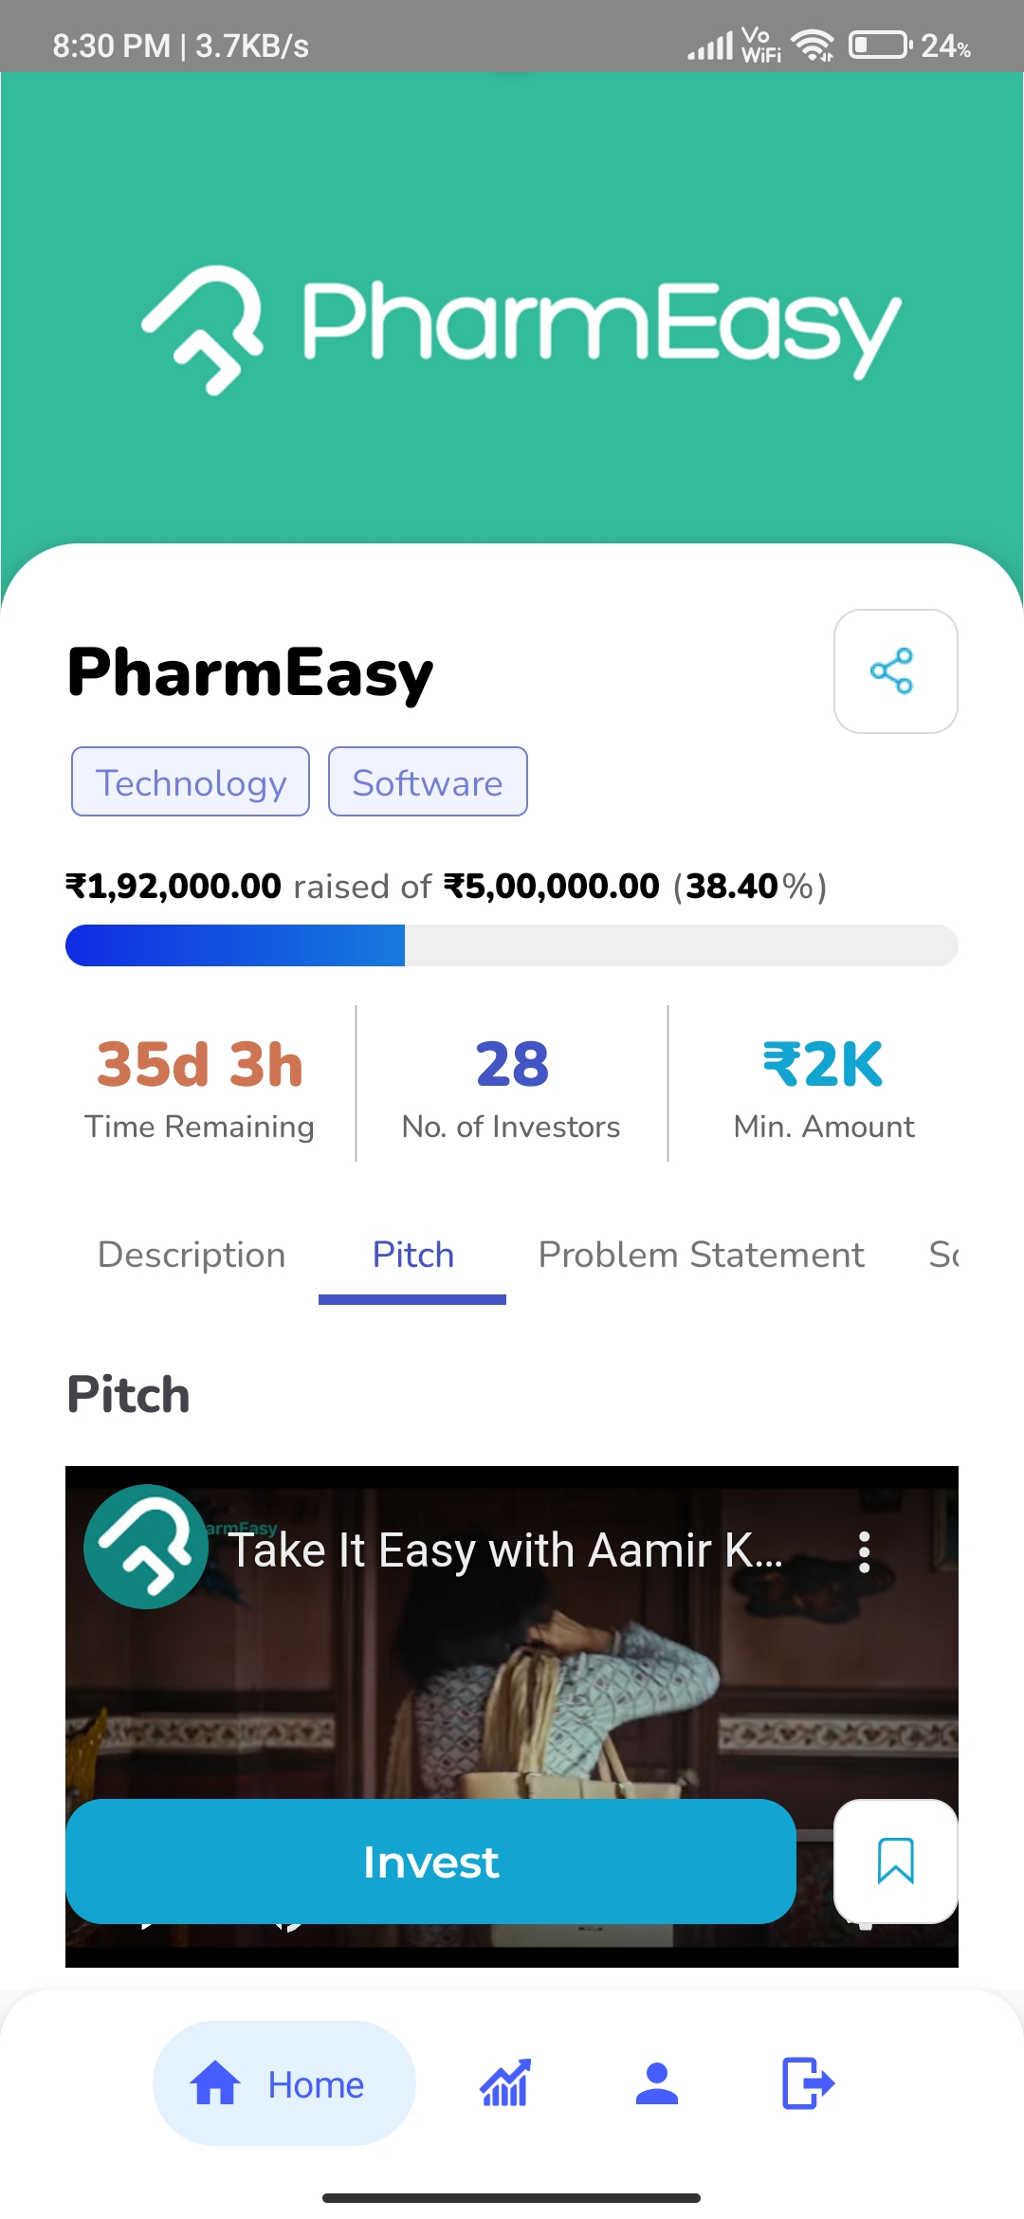Open your profile from bottom navigation

(658, 2084)
